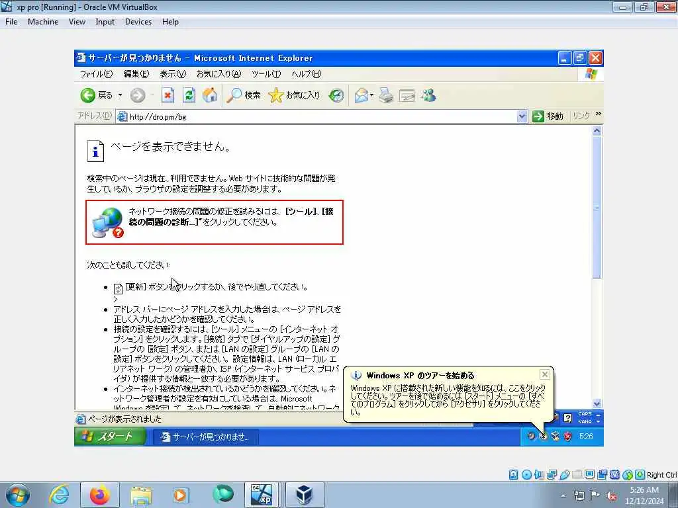Open VirtualBox Devices menu
The height and width of the screenshot is (508, 678).
point(138,22)
